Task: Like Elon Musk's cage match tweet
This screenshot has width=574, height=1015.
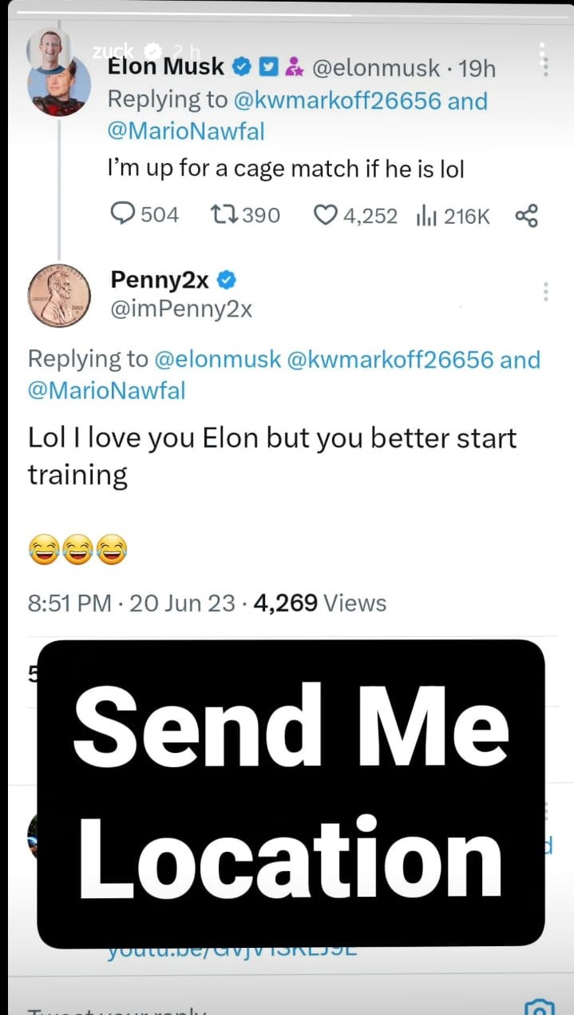Action: tap(324, 214)
